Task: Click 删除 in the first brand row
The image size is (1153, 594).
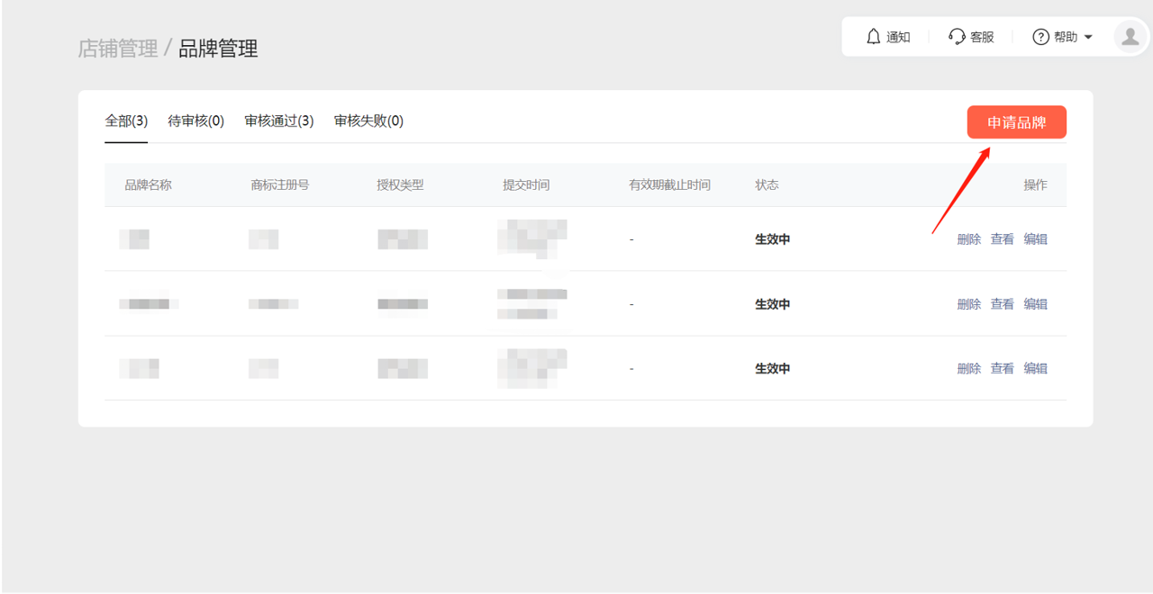Action: point(968,239)
